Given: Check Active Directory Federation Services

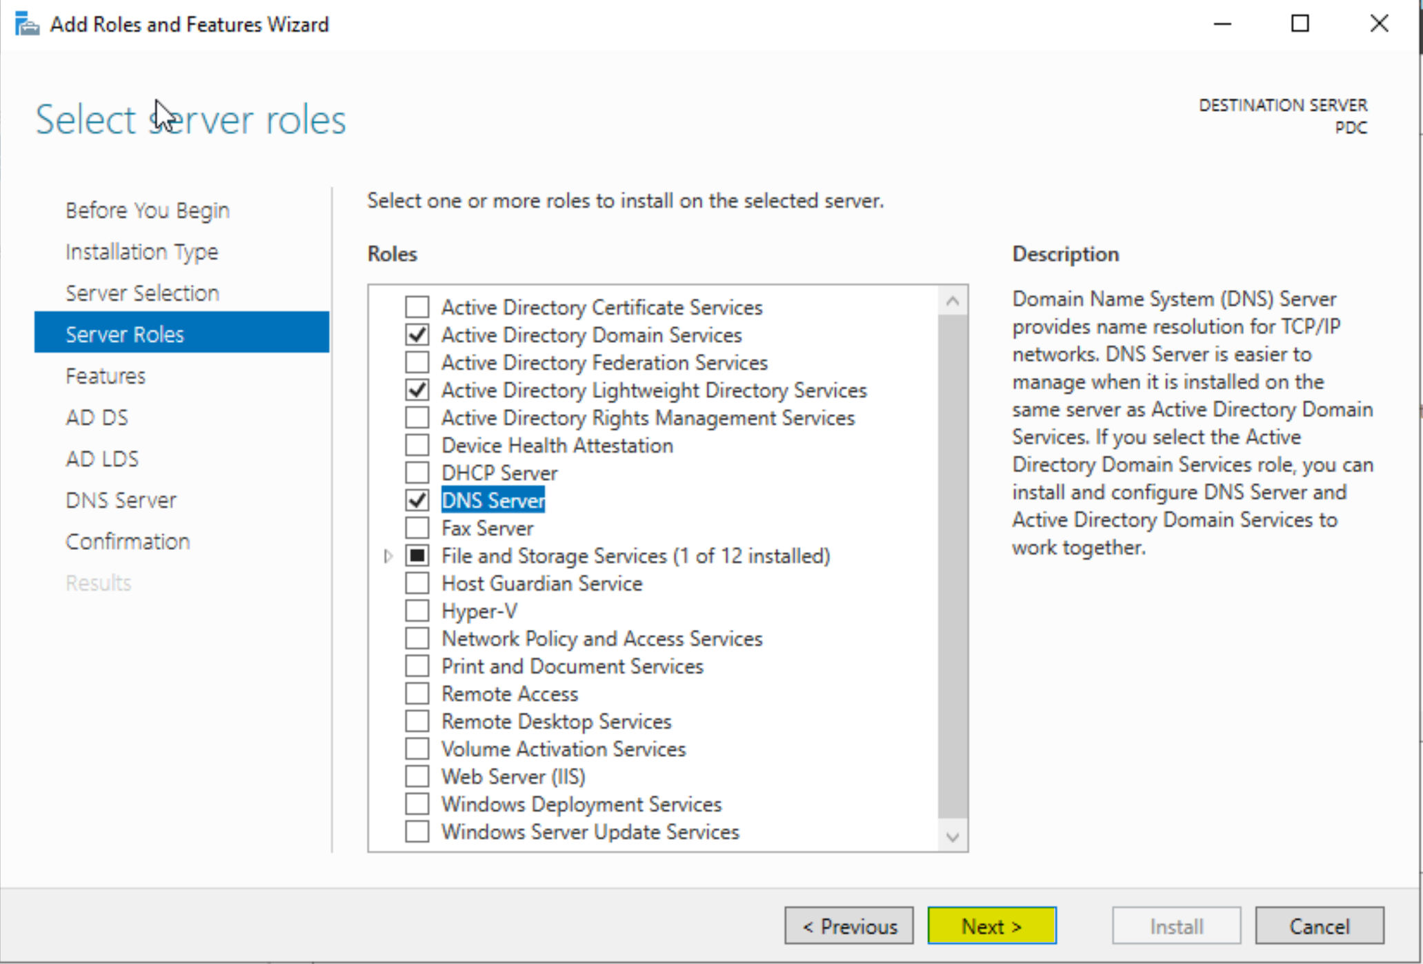Looking at the screenshot, I should click(417, 362).
